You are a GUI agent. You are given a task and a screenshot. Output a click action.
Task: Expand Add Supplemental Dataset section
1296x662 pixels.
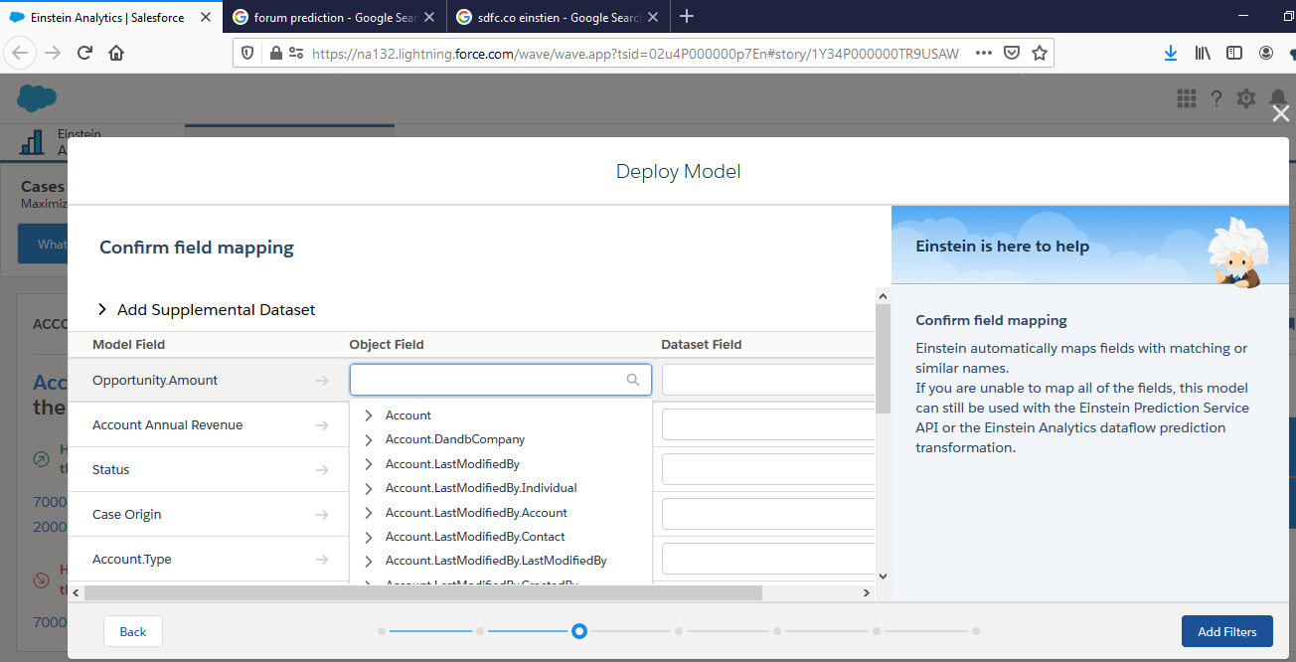click(102, 310)
